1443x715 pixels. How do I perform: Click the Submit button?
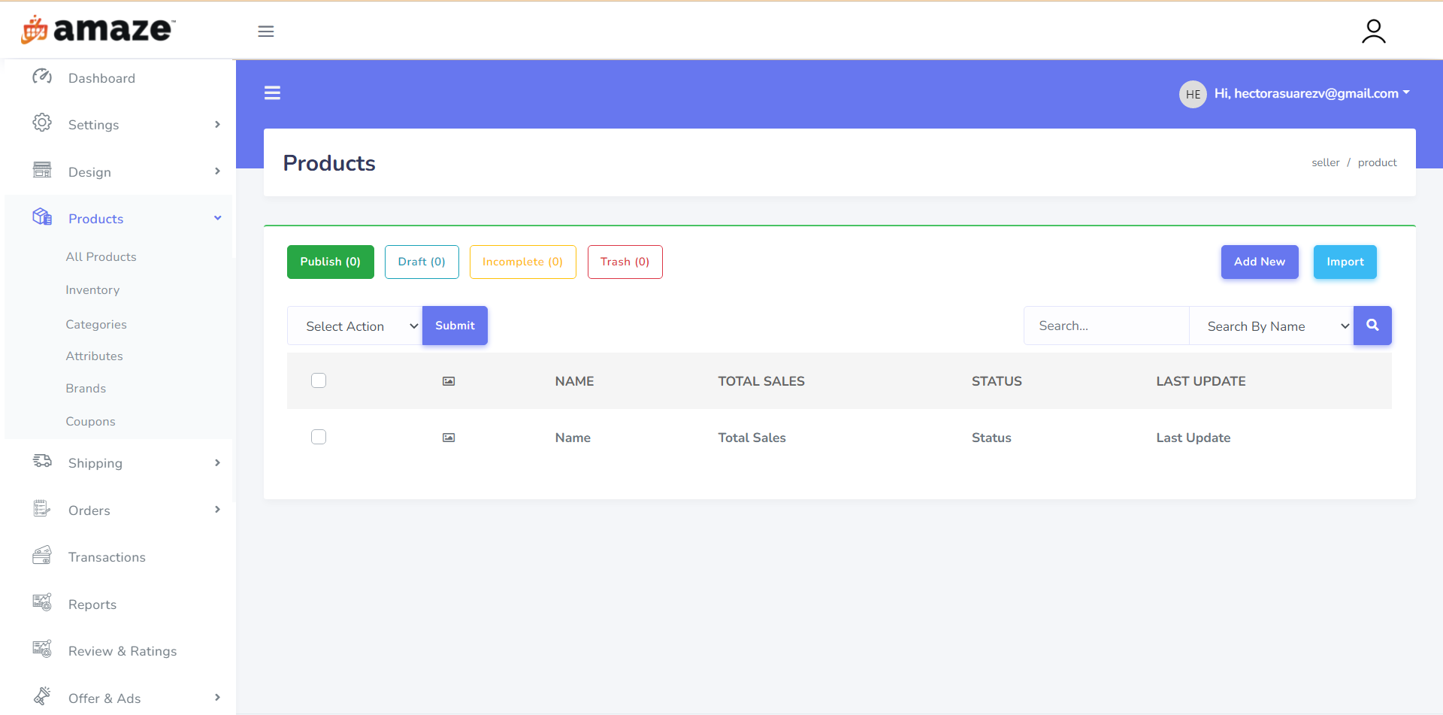point(455,326)
